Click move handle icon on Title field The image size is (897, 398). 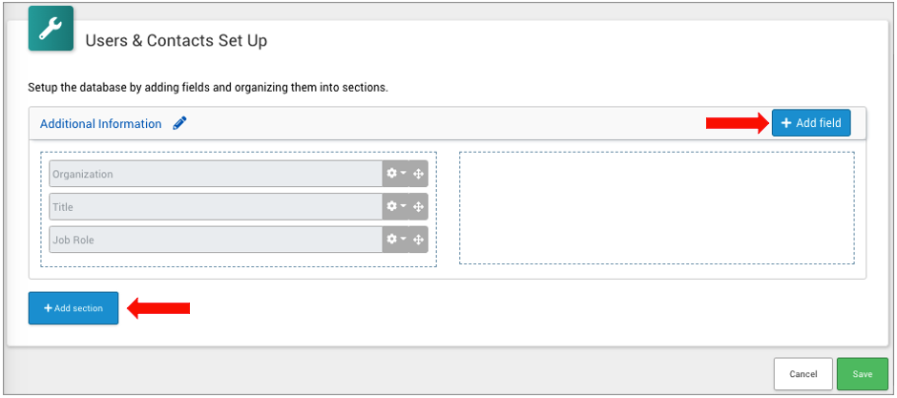[418, 206]
